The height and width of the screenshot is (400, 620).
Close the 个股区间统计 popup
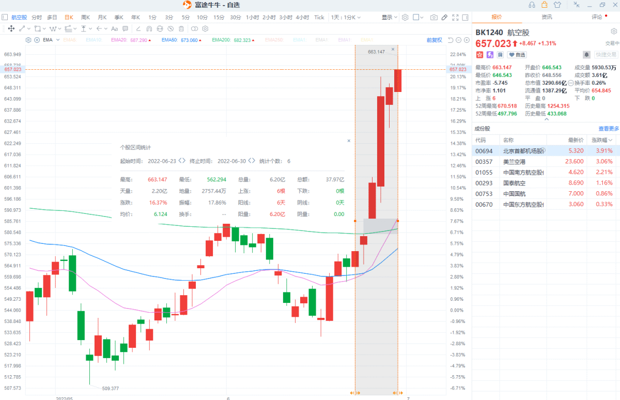(349, 141)
